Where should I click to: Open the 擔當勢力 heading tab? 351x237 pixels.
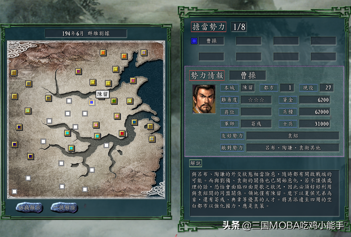(208, 27)
